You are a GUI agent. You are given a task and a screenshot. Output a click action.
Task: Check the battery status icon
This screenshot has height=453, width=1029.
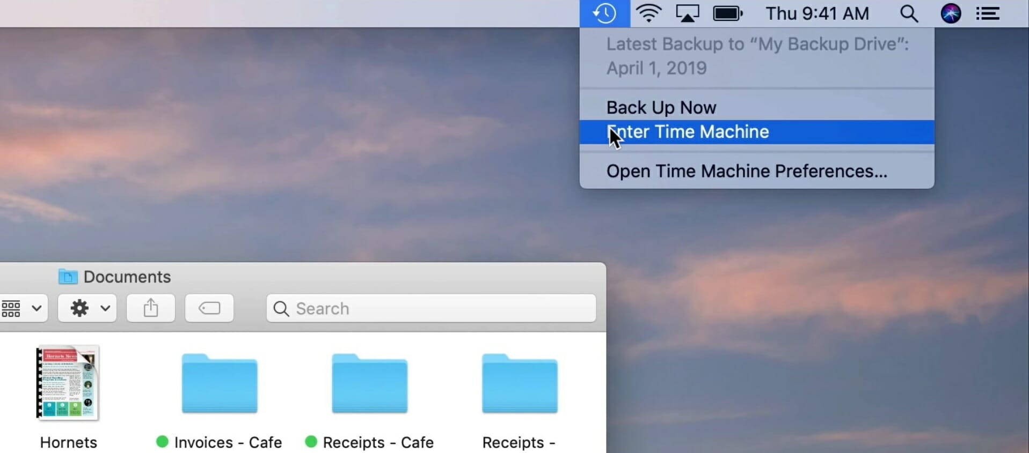728,13
